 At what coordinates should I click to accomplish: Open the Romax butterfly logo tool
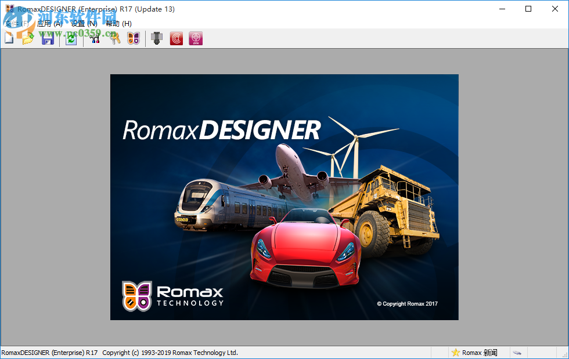pyautogui.click(x=133, y=38)
